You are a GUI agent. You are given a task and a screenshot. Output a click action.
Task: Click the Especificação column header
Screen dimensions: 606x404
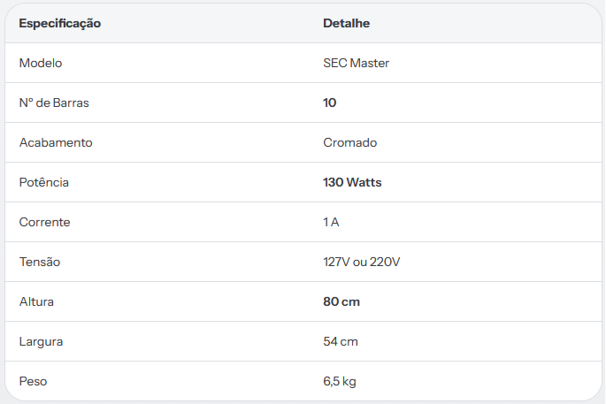click(60, 24)
